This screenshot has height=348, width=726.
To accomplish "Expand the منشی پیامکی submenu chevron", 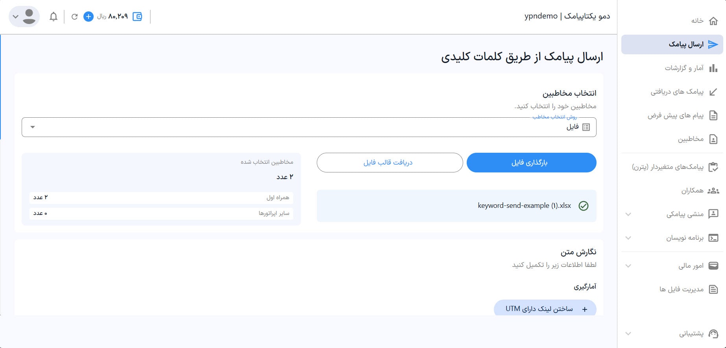I will [x=628, y=214].
